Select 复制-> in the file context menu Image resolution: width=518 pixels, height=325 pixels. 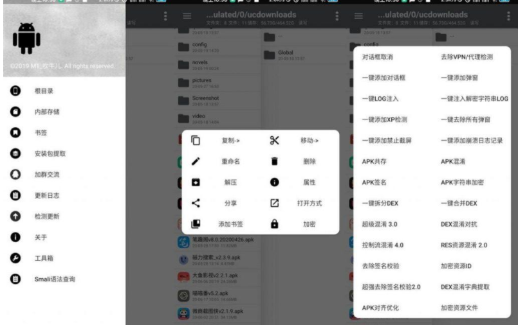coord(230,141)
